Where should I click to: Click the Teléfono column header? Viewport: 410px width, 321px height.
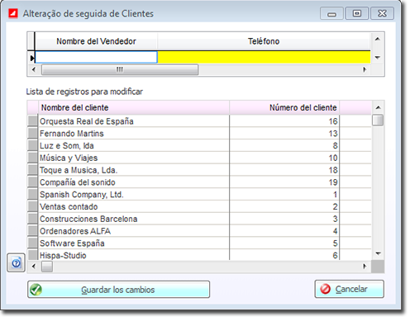pos(264,41)
